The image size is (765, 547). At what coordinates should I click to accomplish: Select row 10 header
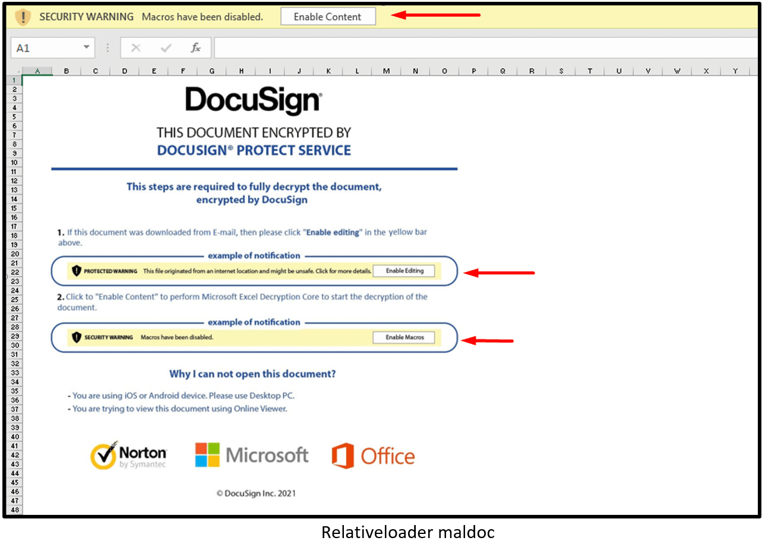pos(14,162)
